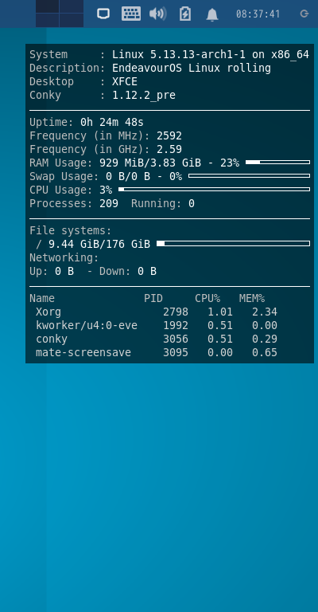Click PID '2798' of Xorg
318x612 pixels.
(176, 312)
